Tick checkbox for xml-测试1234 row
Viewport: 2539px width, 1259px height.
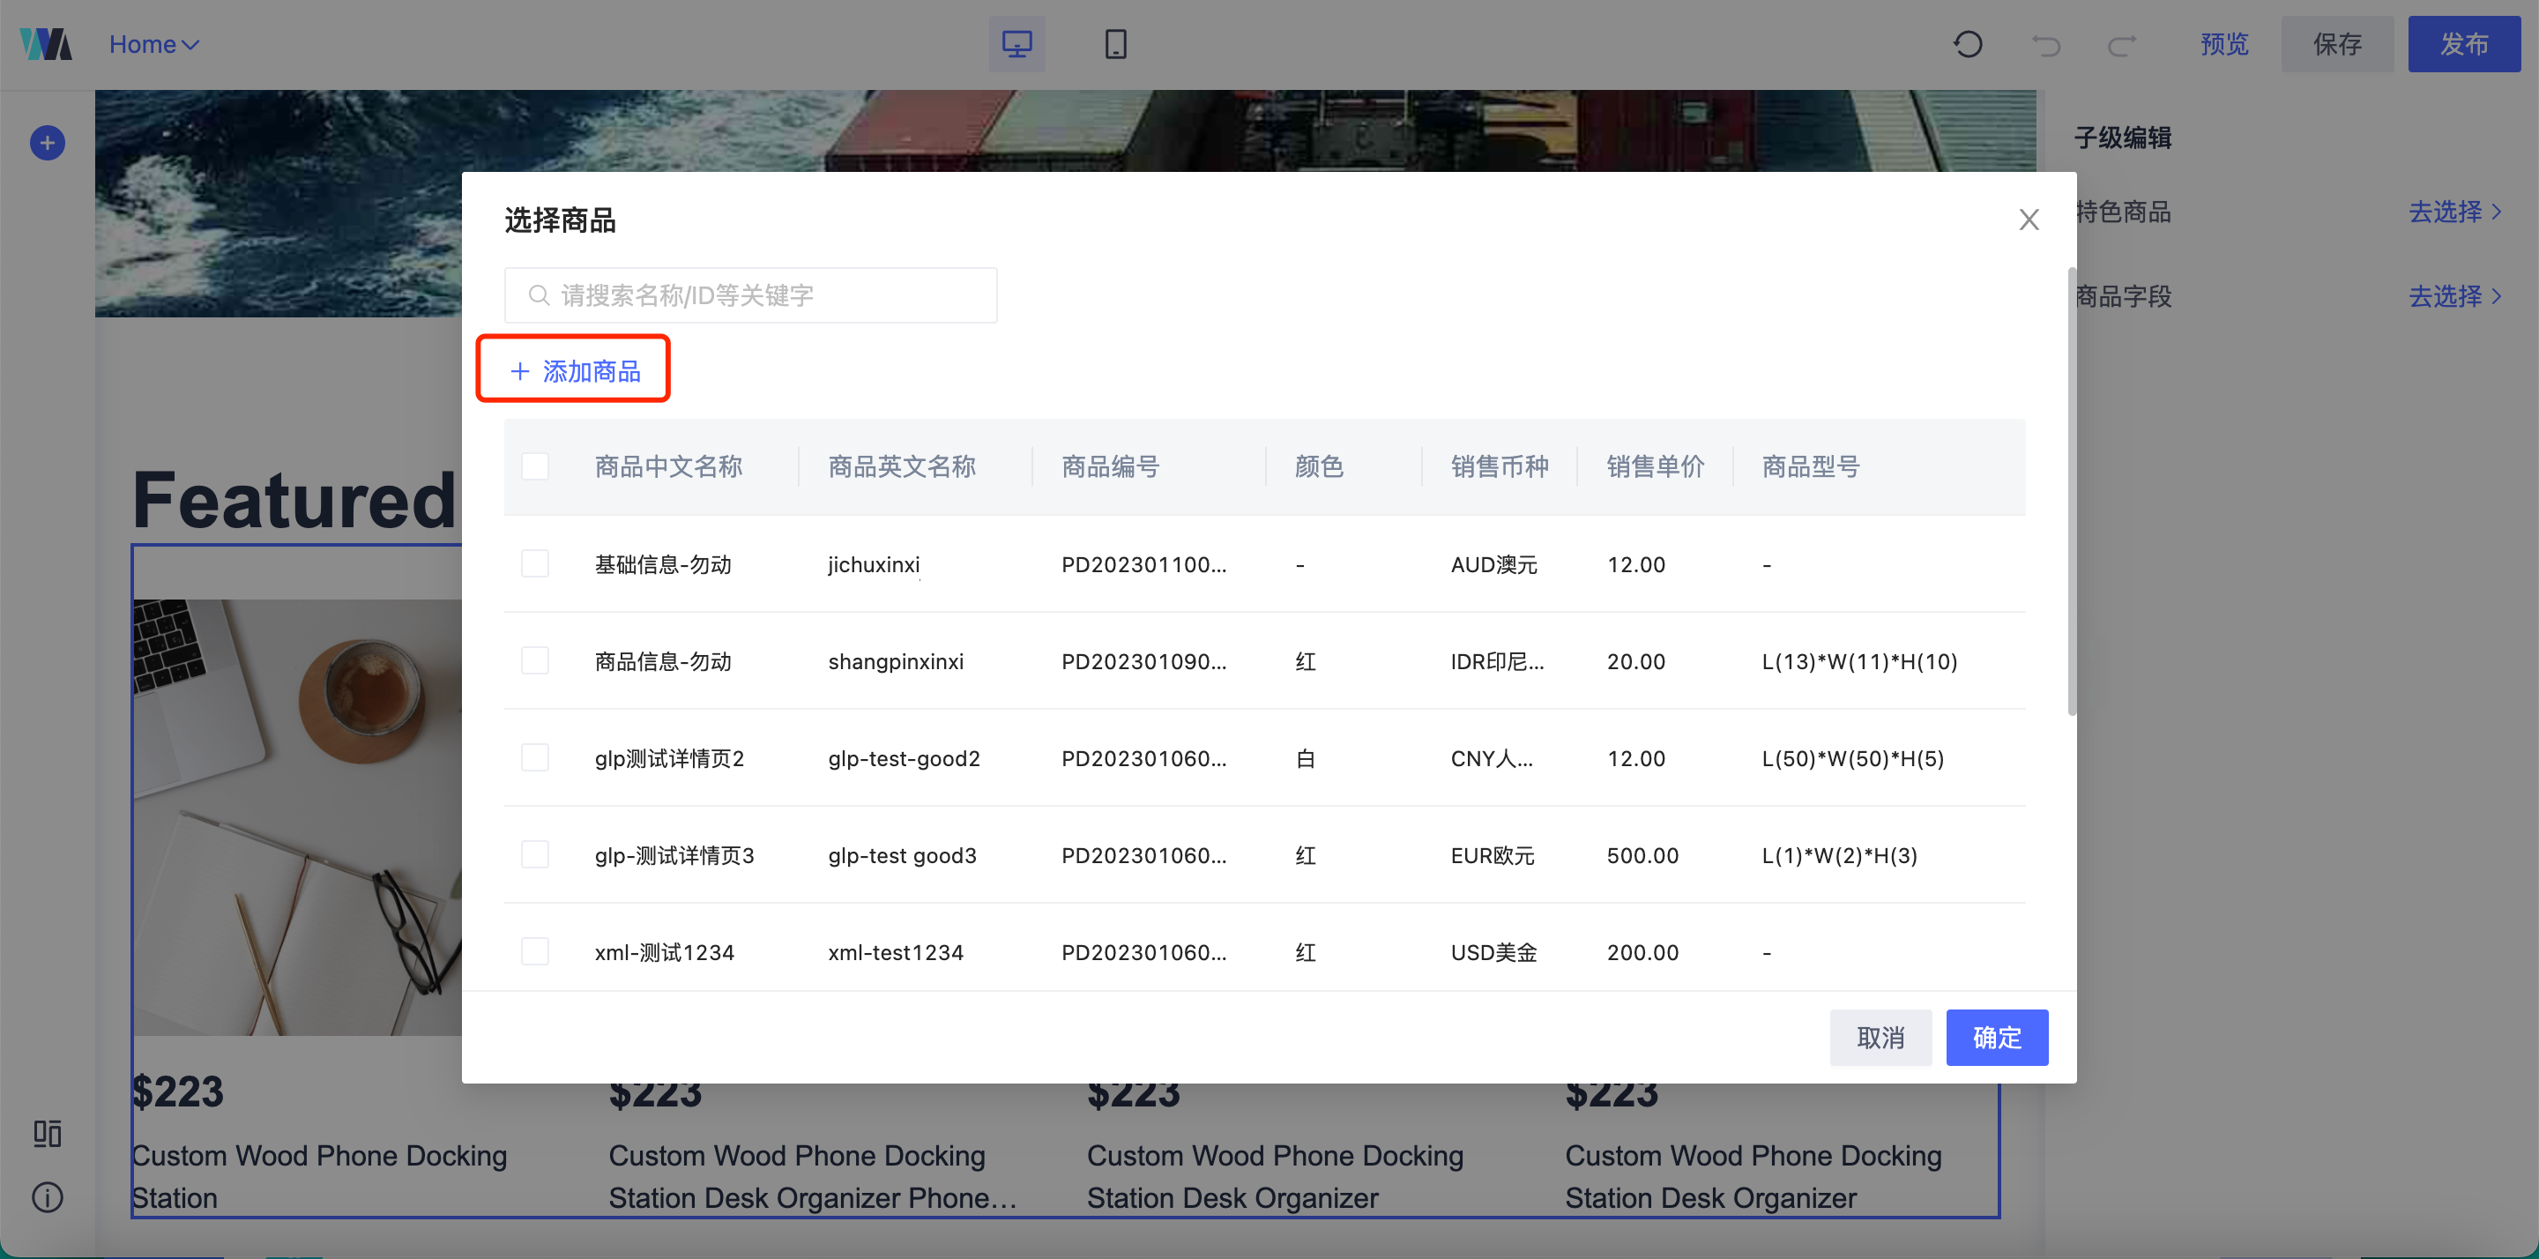[535, 951]
